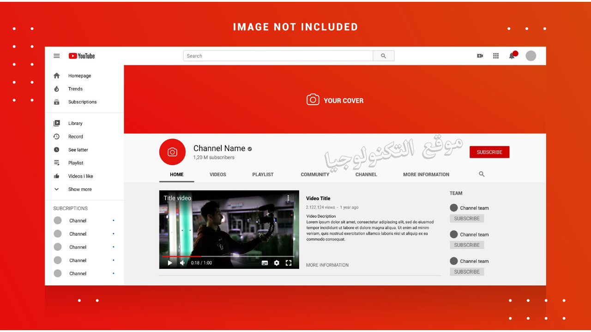The height and width of the screenshot is (332, 591).
Task: Focus the Search input field
Action: point(278,56)
